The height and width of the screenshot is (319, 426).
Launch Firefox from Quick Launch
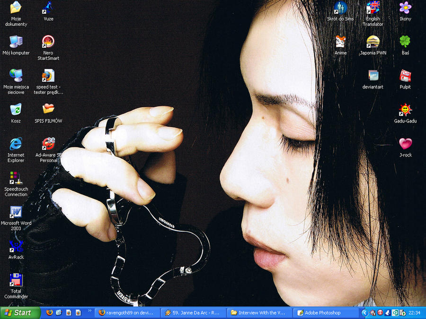[x=50, y=313]
